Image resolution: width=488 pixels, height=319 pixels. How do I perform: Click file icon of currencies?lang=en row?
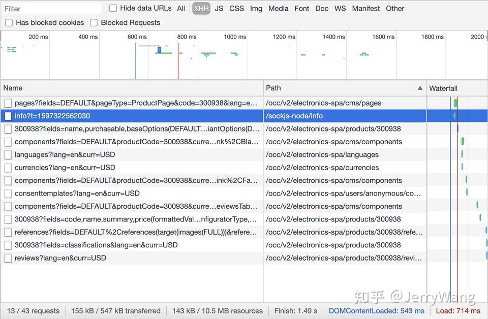(8, 168)
